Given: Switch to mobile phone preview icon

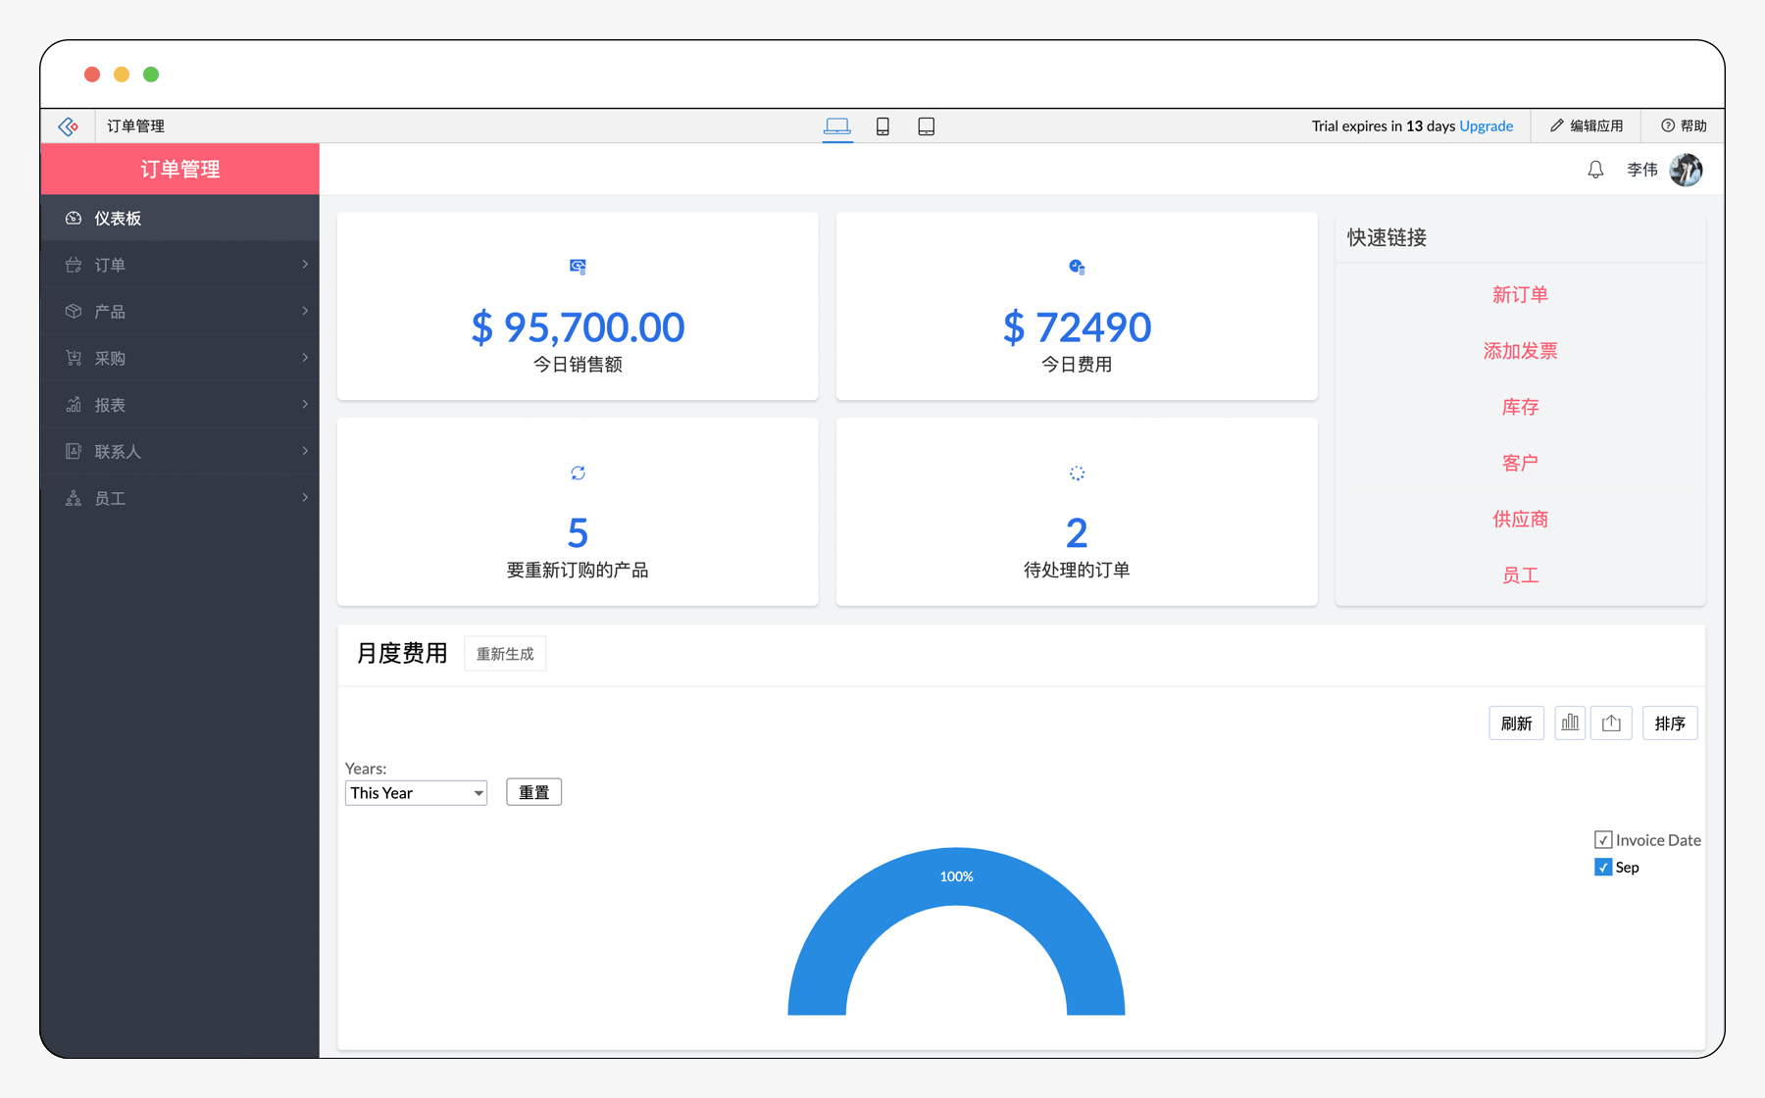Looking at the screenshot, I should click(x=882, y=126).
